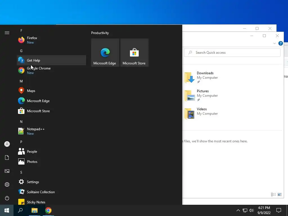Minimize the front File Explorer window
The height and width of the screenshot is (216, 288).
[x=252, y=36]
